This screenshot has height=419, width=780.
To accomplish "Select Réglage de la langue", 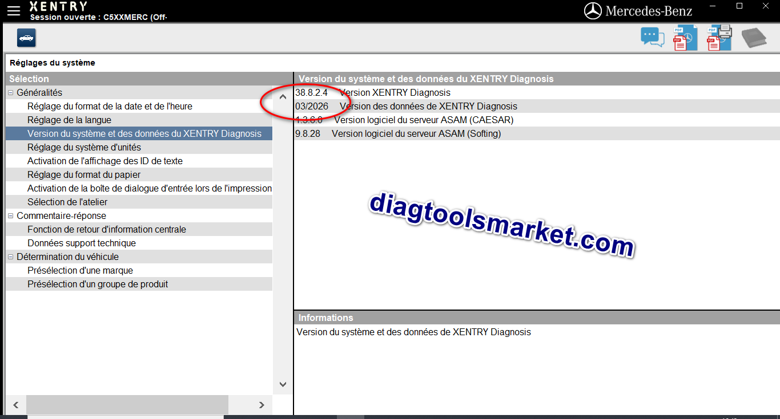I will point(69,120).
